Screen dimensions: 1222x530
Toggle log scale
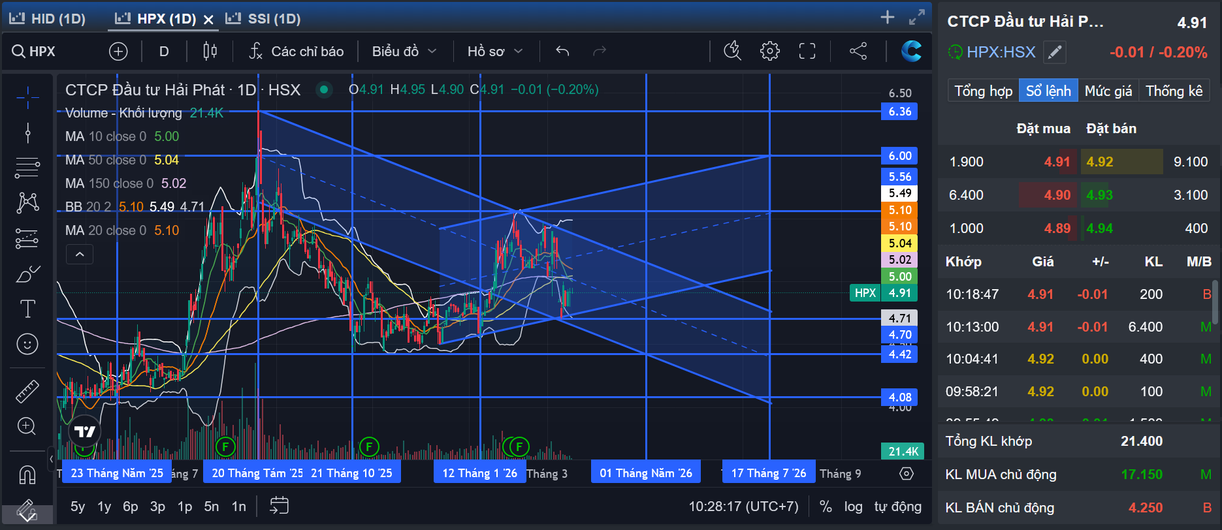[x=853, y=507]
